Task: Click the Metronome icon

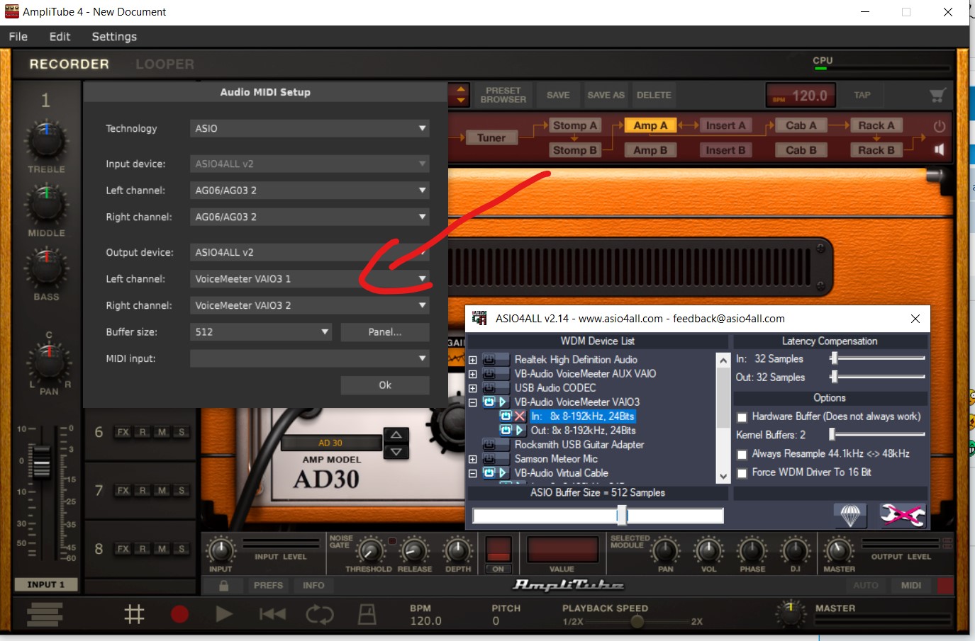Action: coord(367,614)
